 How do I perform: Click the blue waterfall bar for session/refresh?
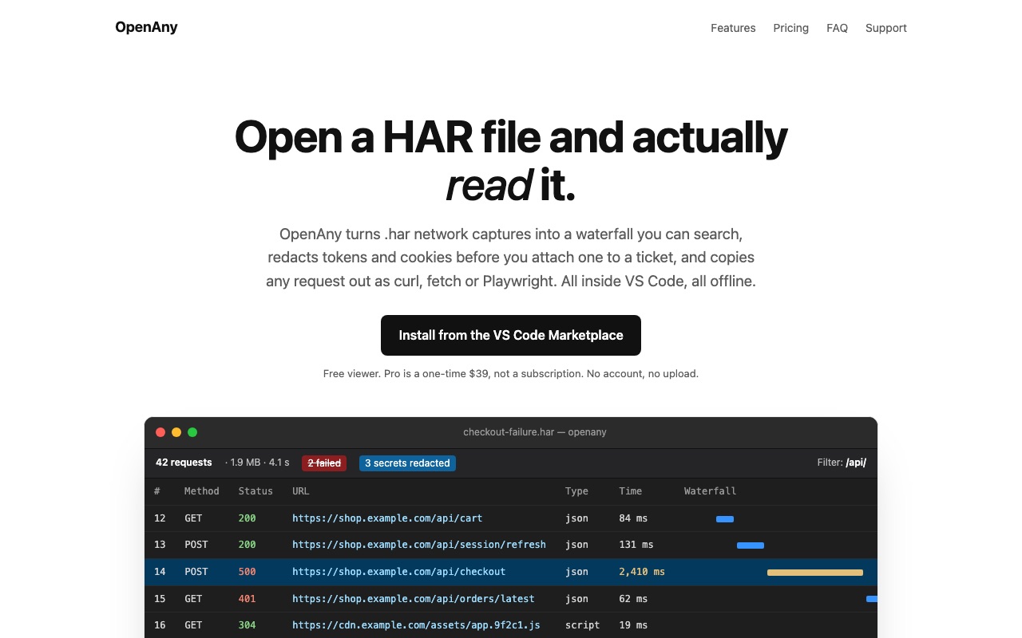[751, 545]
